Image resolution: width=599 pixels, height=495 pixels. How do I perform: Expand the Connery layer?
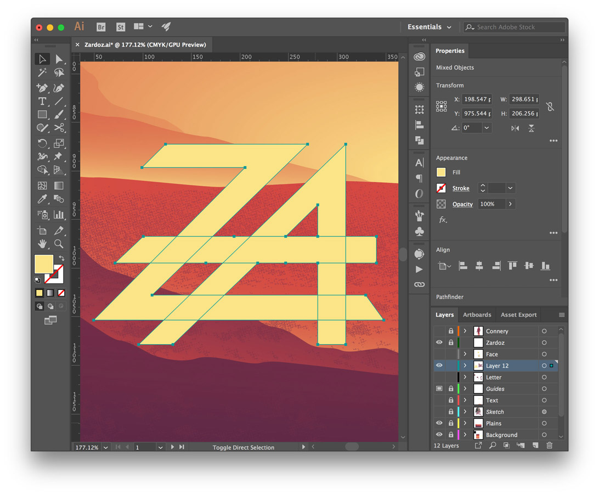pos(465,331)
